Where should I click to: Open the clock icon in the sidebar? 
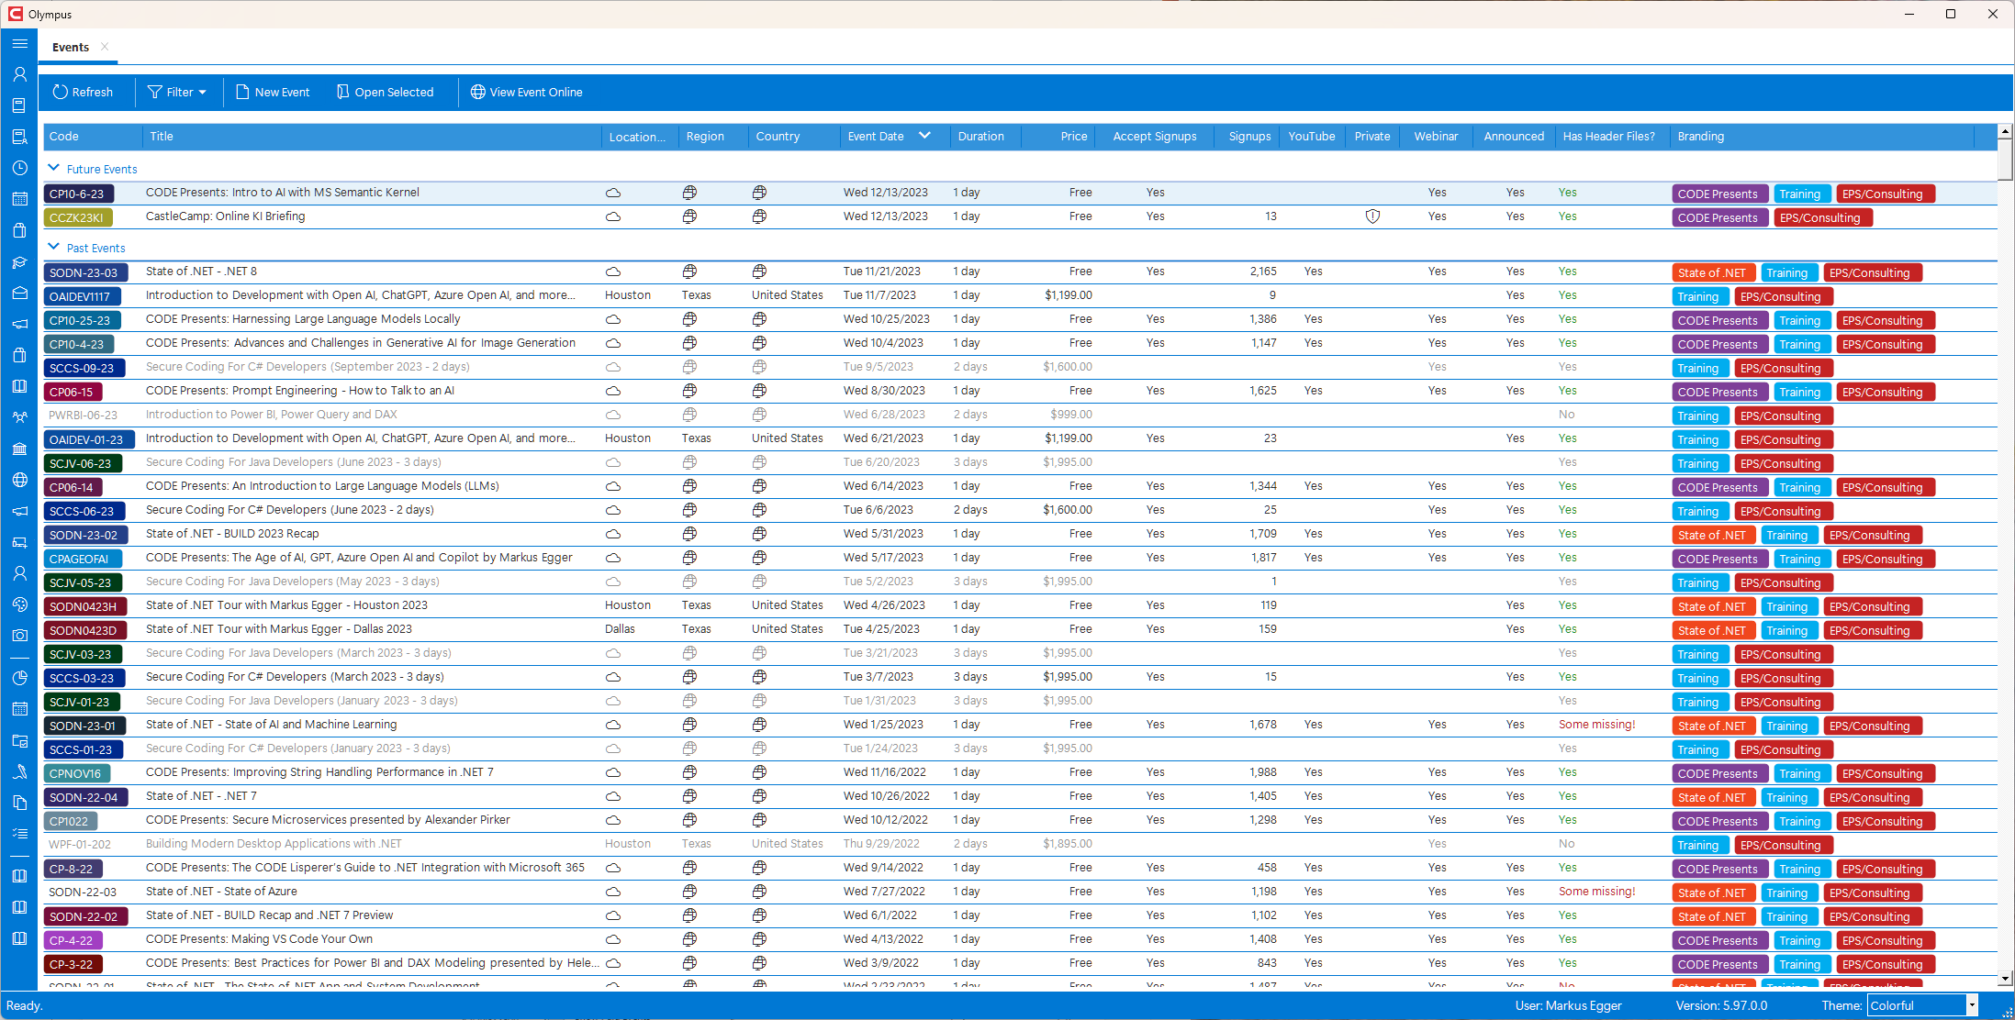19,168
